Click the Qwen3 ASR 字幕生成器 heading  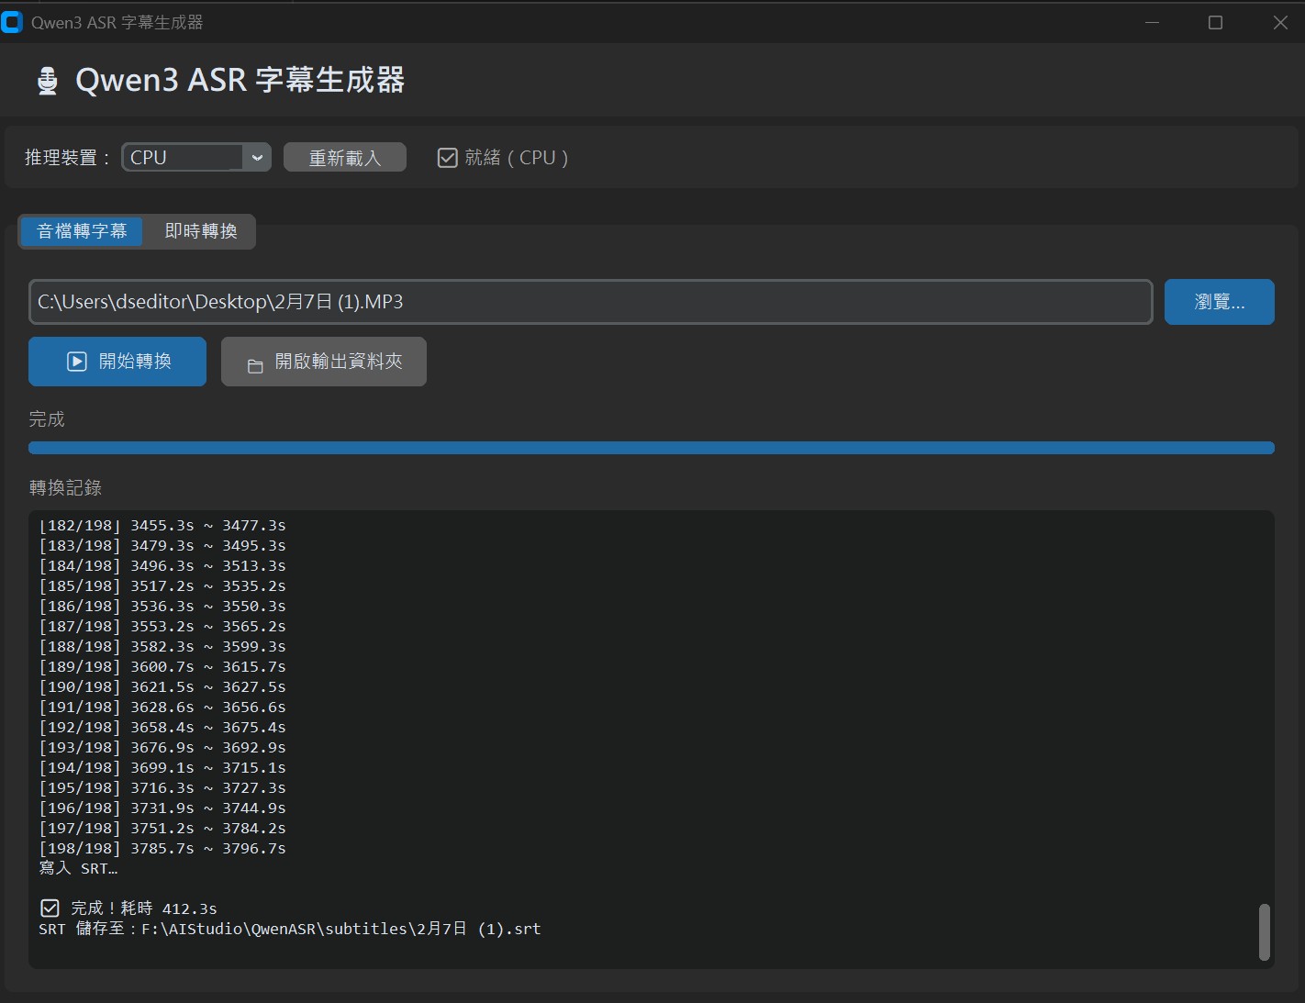(x=240, y=80)
